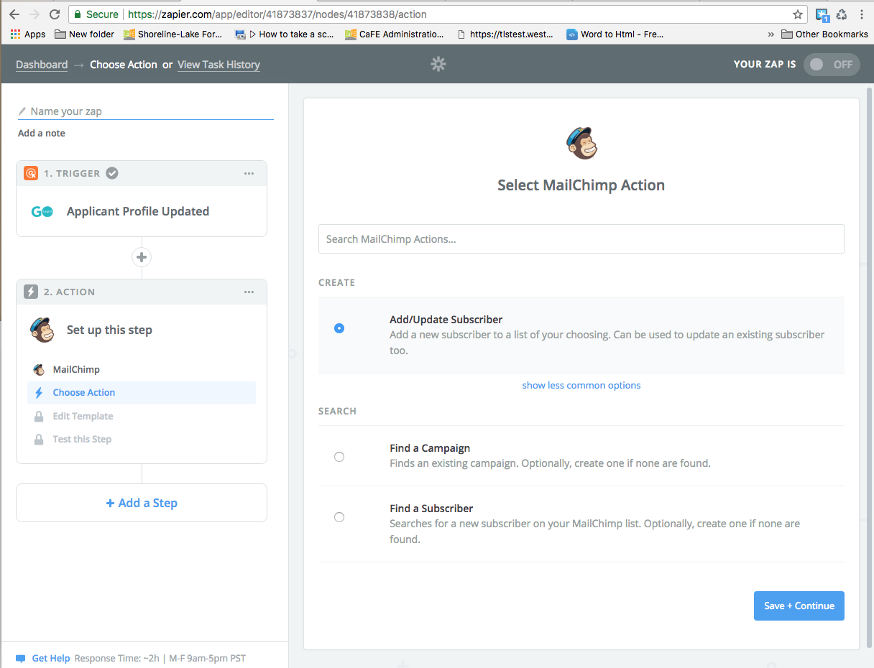Click the plus button between steps
The image size is (874, 668).
pos(142,257)
